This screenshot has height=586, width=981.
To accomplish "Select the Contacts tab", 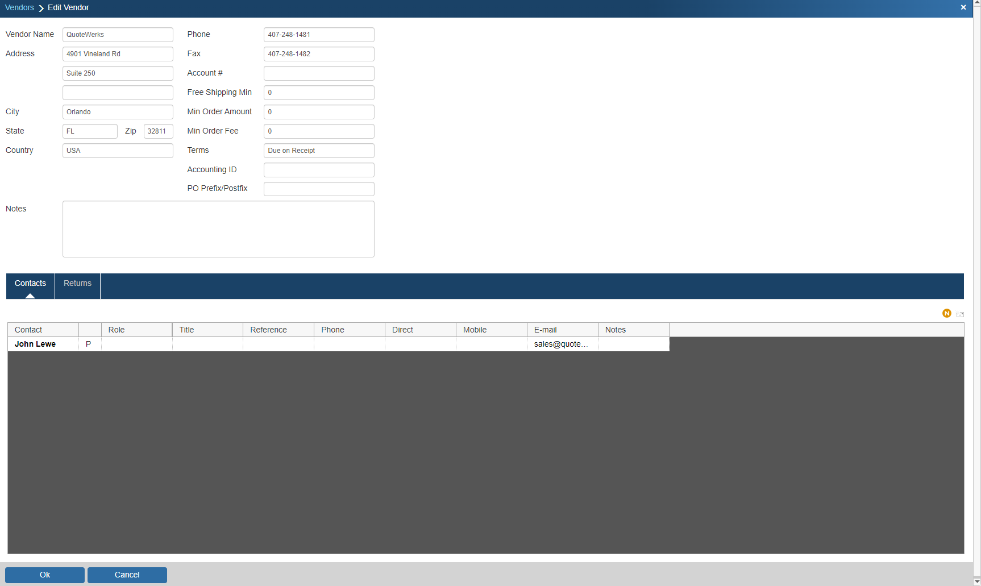I will [x=30, y=284].
